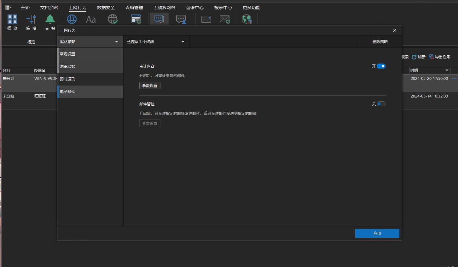
Task: Click the chat bubble with user icon
Action: (181, 19)
